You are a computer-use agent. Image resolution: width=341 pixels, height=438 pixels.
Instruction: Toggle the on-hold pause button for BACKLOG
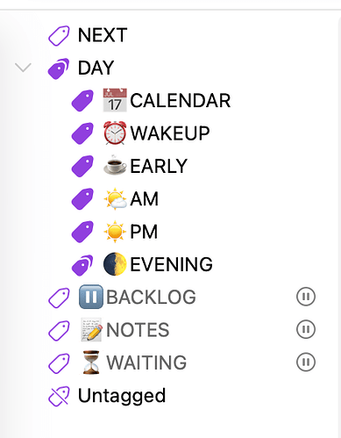pyautogui.click(x=306, y=297)
